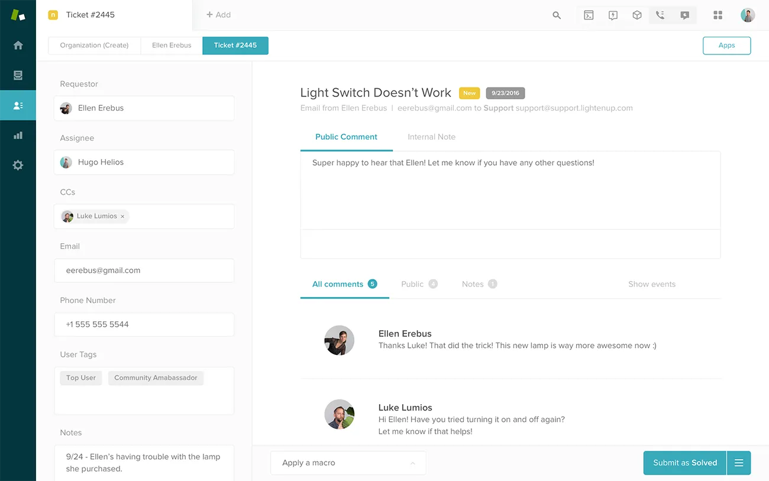
Task: Open the Chat conversation icon in top bar
Action: (x=684, y=15)
